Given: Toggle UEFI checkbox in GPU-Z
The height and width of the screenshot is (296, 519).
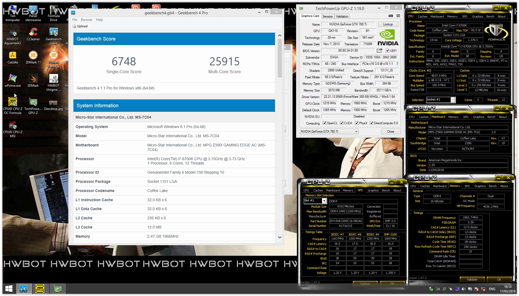Looking at the screenshot, I should 387,51.
